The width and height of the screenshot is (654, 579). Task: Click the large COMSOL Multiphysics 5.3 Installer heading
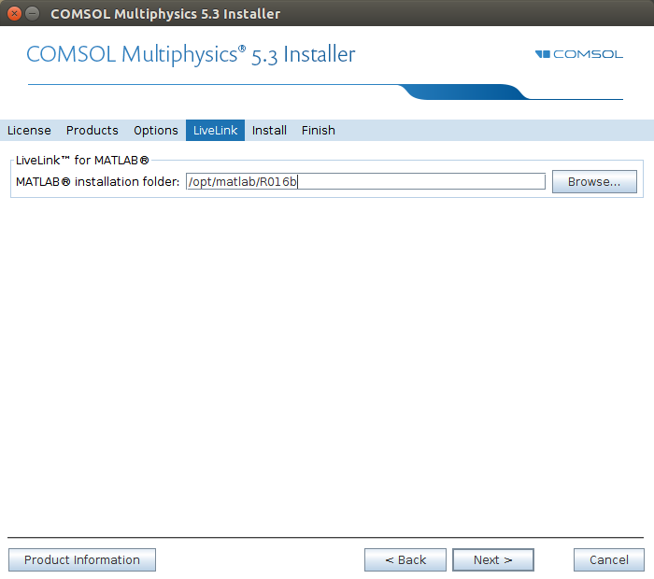[191, 54]
